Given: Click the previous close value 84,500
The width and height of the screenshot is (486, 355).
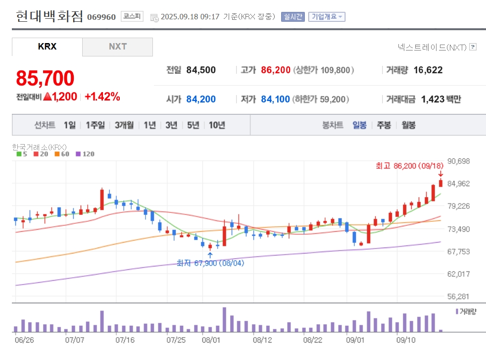Looking at the screenshot, I should (201, 70).
